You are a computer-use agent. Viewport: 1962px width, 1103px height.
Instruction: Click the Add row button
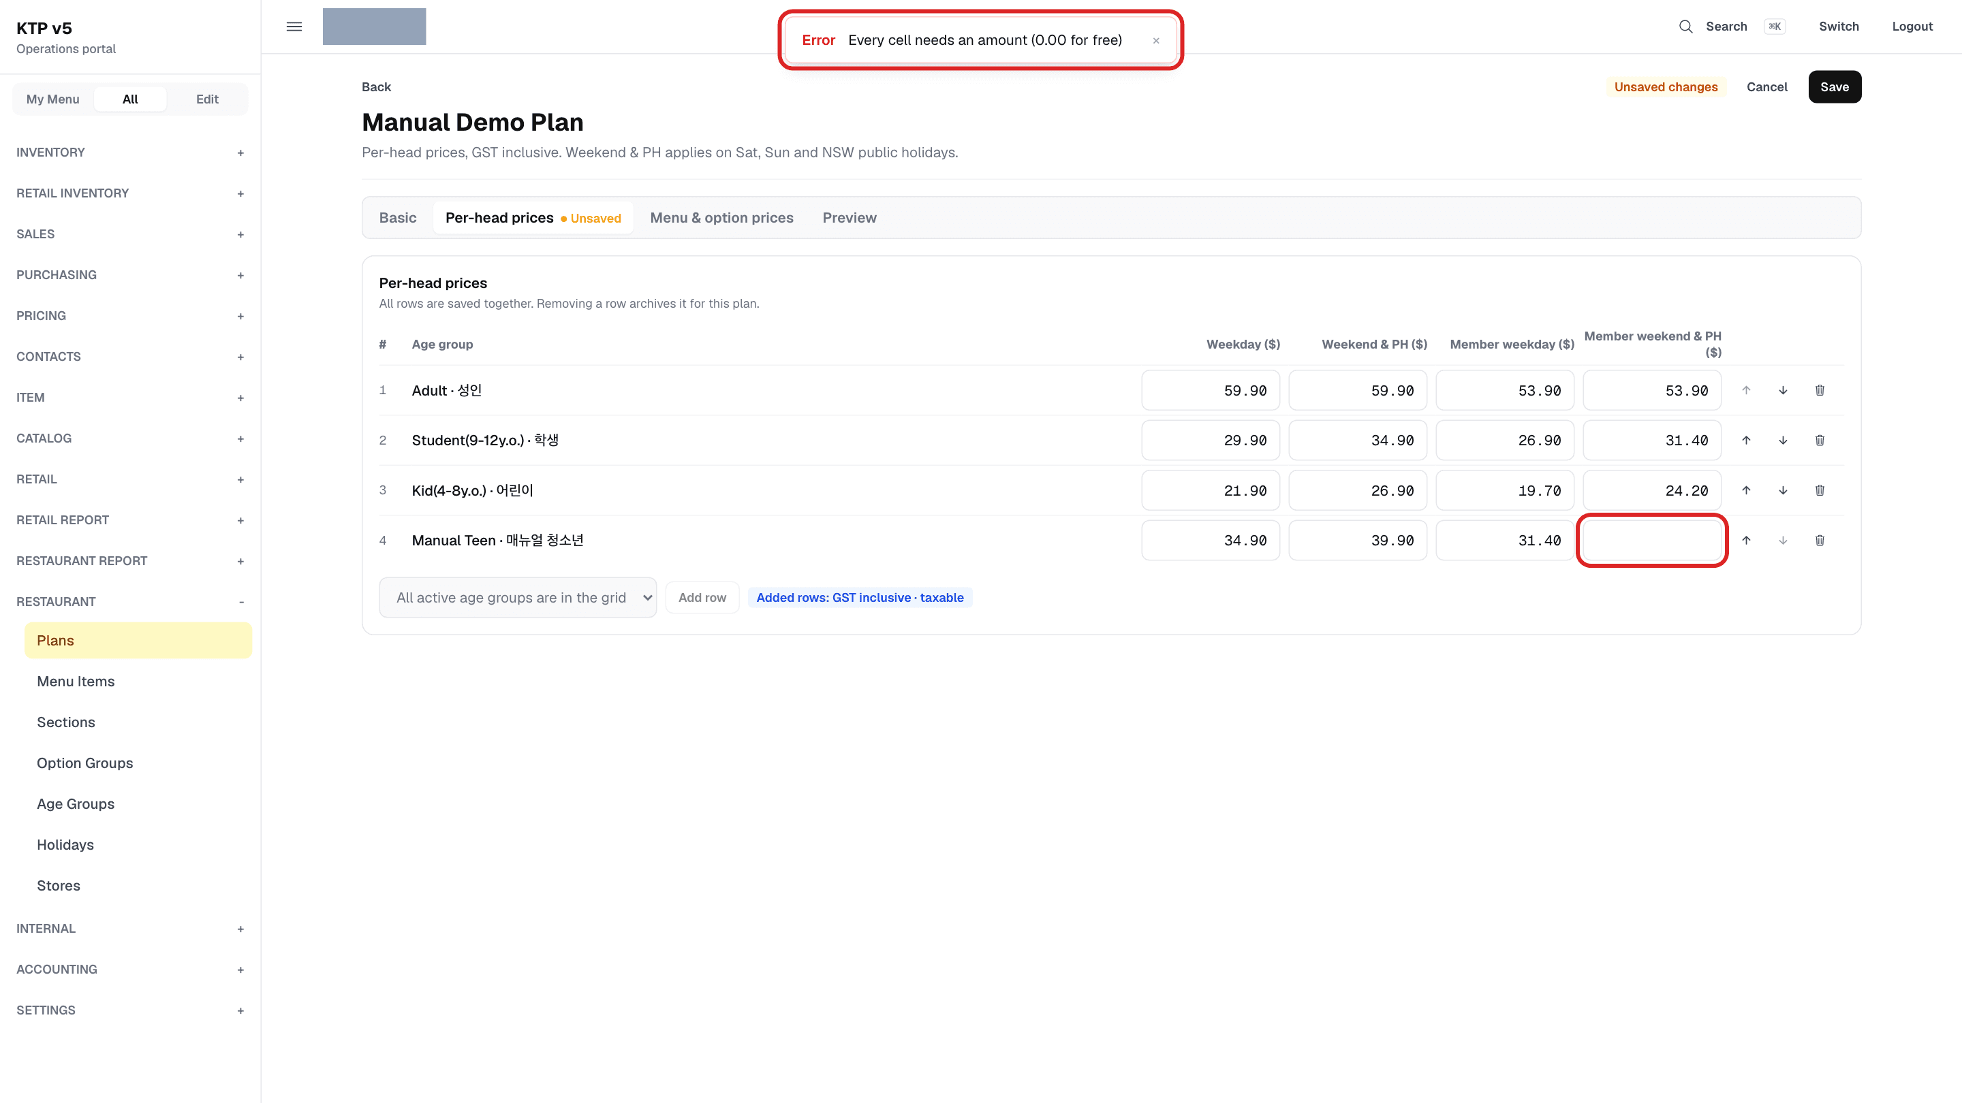702,598
